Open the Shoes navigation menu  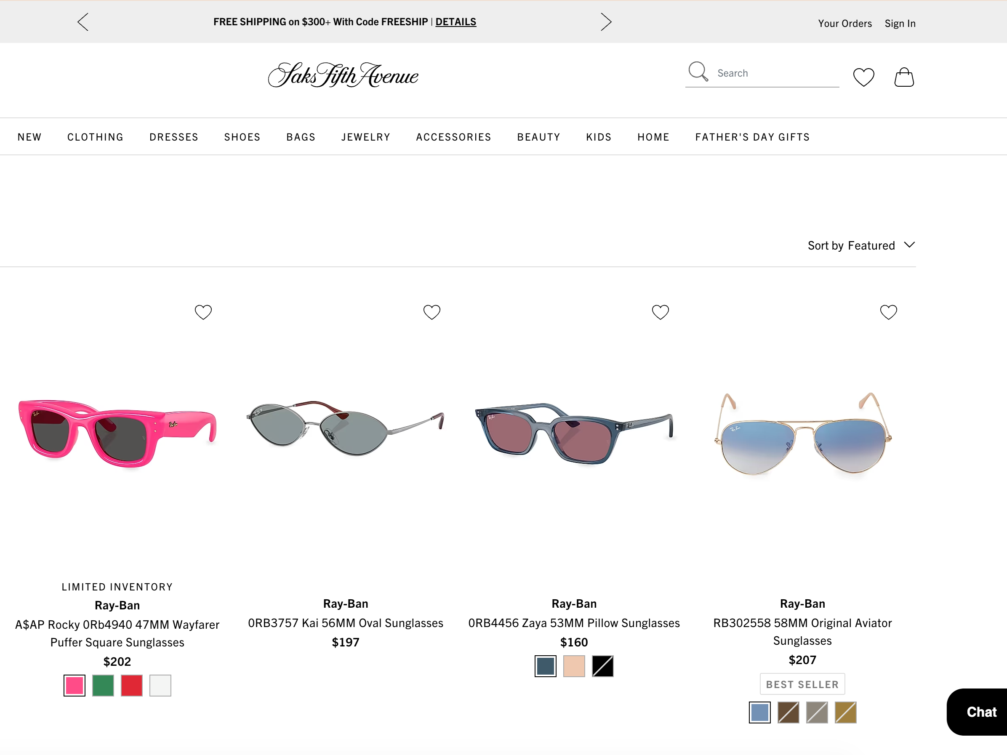click(242, 137)
